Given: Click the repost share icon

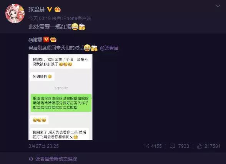Looking at the screenshot, I should click(146, 146).
